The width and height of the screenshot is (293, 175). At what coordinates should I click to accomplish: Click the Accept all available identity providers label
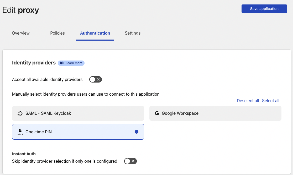[x=47, y=79]
